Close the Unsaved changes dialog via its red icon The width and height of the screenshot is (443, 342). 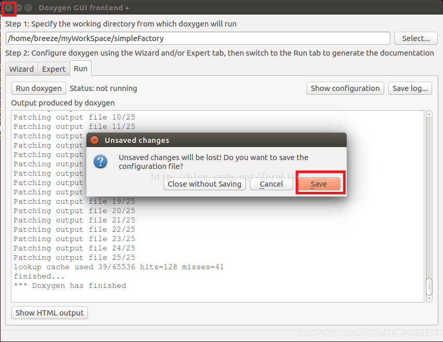pos(94,140)
